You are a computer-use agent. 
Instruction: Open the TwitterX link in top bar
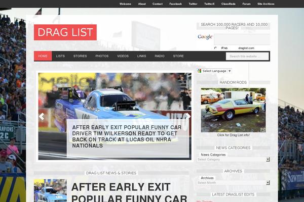pyautogui.click(x=209, y=4)
